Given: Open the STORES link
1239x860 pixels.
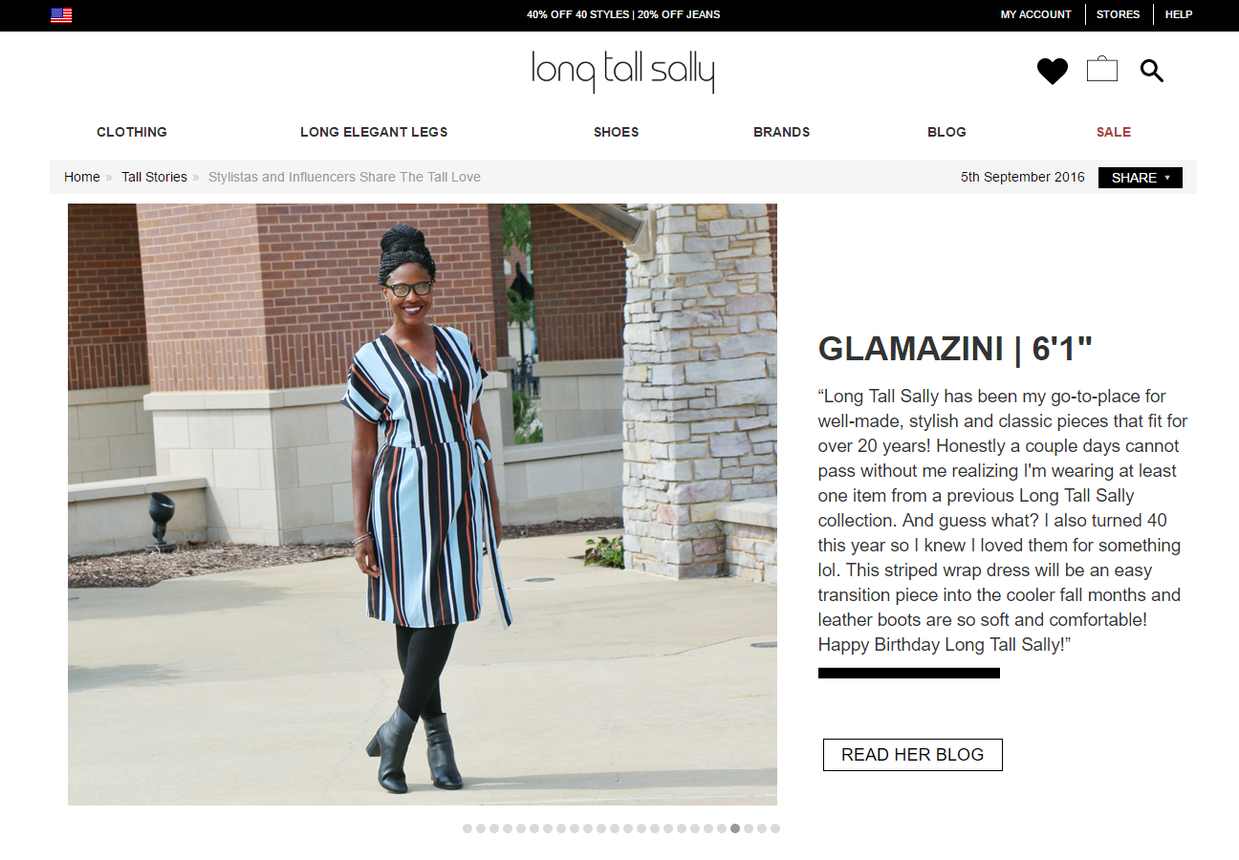Looking at the screenshot, I should pyautogui.click(x=1119, y=14).
